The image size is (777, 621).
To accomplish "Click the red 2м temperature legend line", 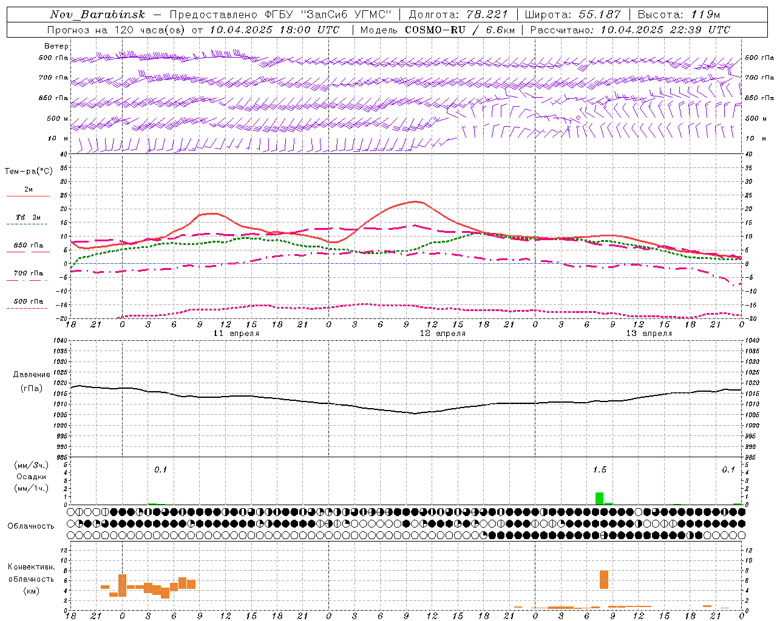I will [28, 196].
